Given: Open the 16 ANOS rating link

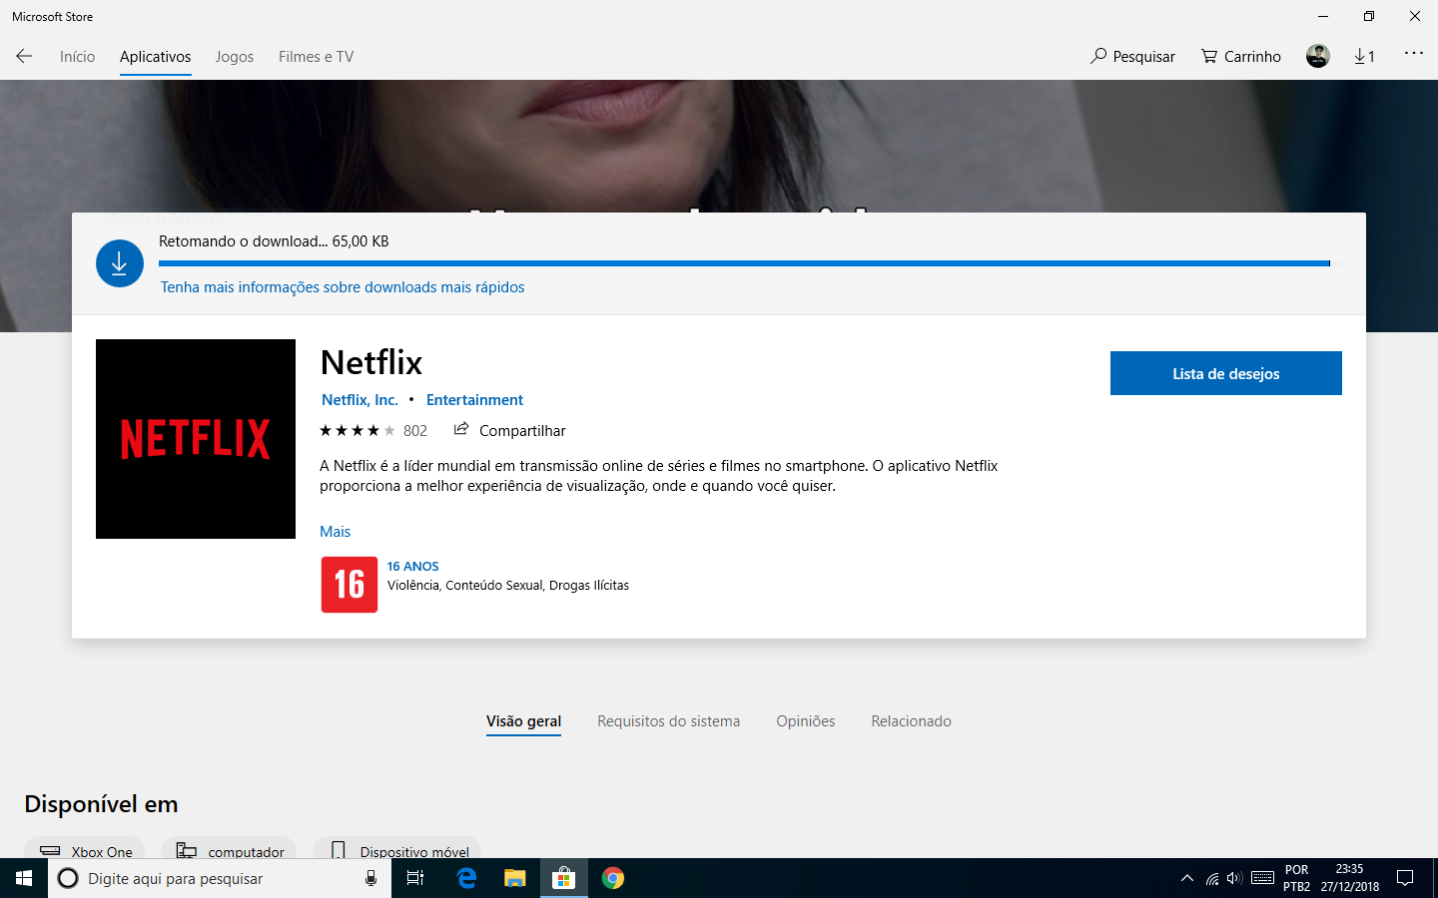Looking at the screenshot, I should click(413, 566).
